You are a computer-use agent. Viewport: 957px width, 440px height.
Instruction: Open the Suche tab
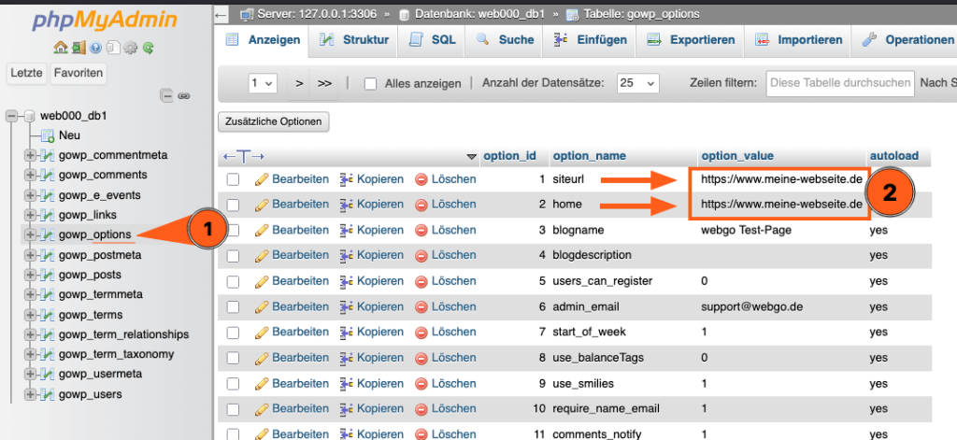[504, 39]
